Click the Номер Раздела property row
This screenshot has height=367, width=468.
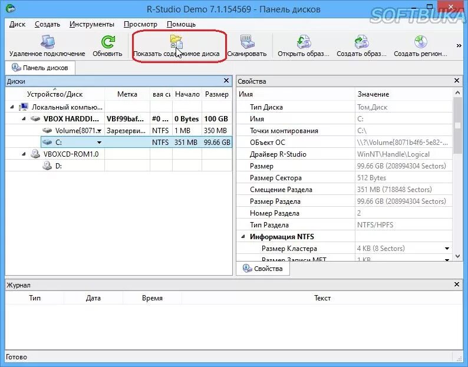[344, 213]
